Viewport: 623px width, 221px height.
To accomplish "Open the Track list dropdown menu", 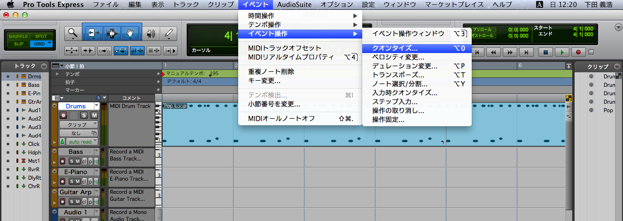I will (44, 66).
